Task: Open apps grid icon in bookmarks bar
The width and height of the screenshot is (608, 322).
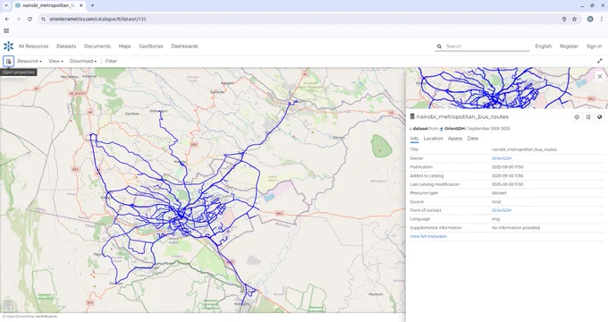Action: (6, 30)
